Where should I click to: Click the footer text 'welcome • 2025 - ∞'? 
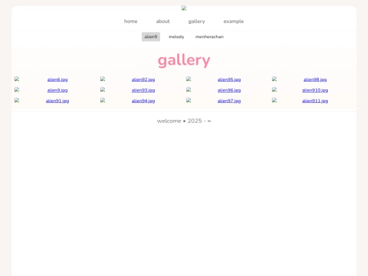184,121
